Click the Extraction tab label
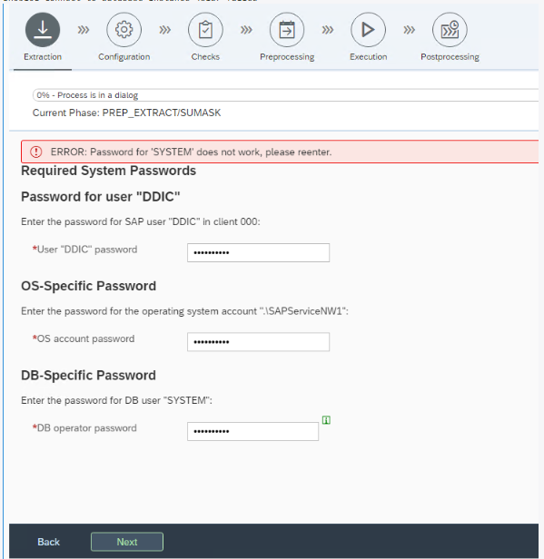 point(43,56)
